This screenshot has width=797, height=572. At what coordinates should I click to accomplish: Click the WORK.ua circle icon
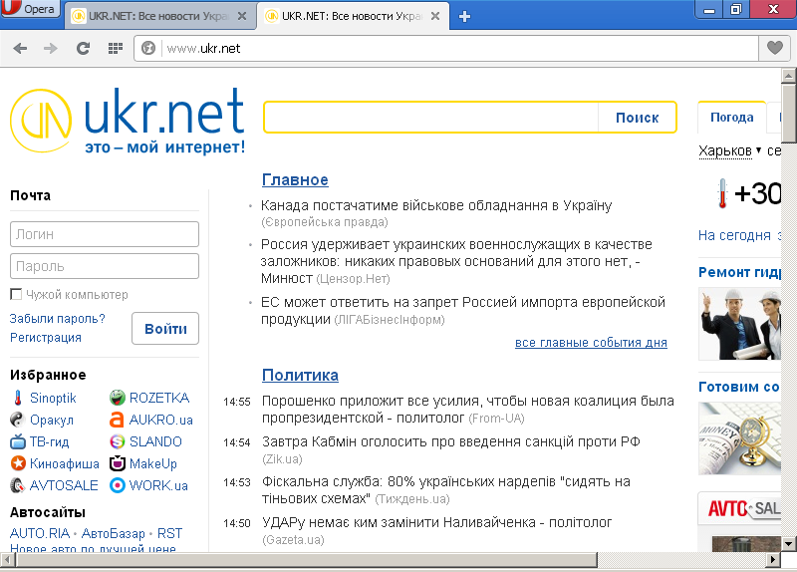[x=118, y=485]
